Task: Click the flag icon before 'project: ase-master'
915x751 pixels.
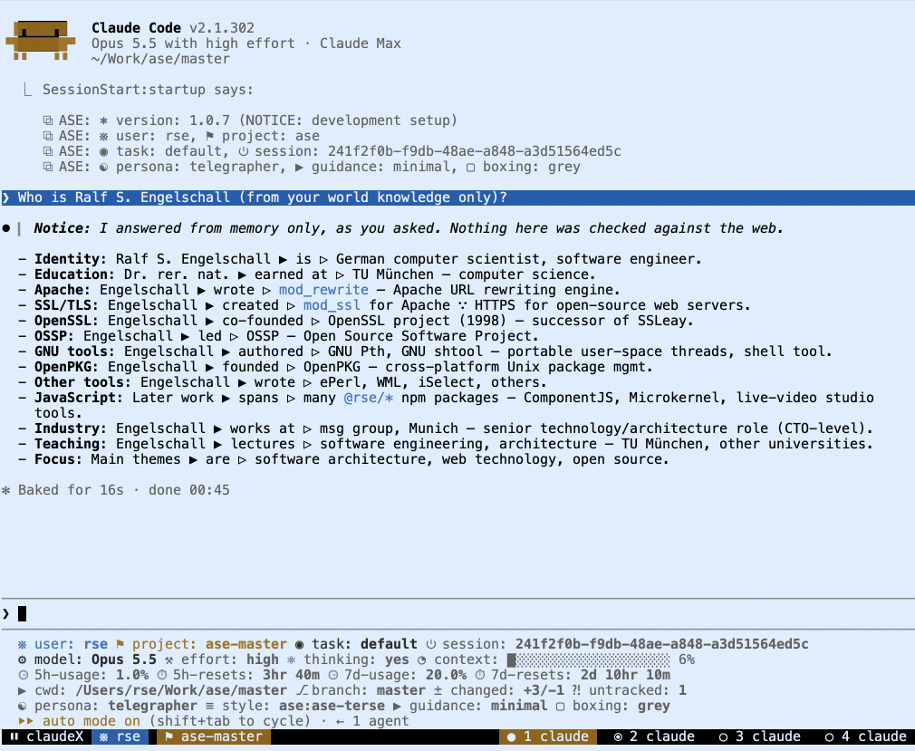Action: [120, 644]
